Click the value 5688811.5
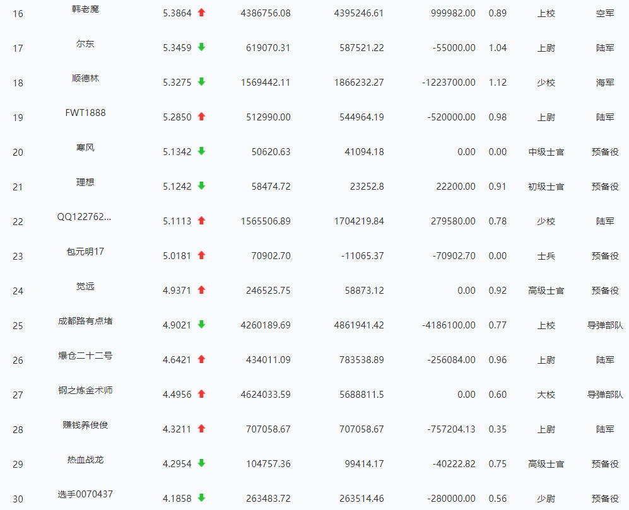The image size is (629, 510). 362,395
